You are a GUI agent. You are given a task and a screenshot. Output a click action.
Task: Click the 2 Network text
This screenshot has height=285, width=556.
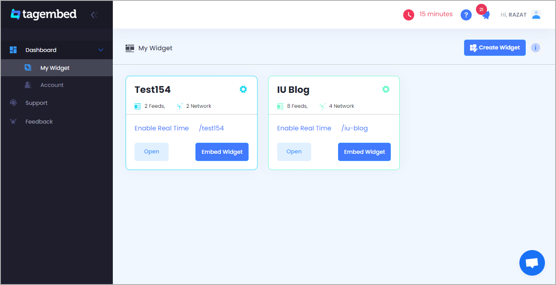click(x=199, y=106)
